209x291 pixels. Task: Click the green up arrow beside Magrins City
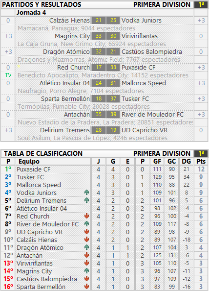86,271
